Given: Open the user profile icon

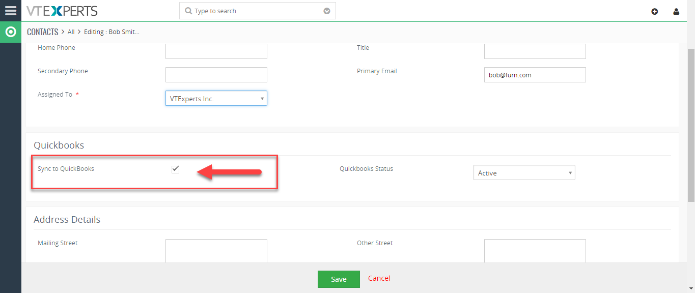Looking at the screenshot, I should 676,11.
